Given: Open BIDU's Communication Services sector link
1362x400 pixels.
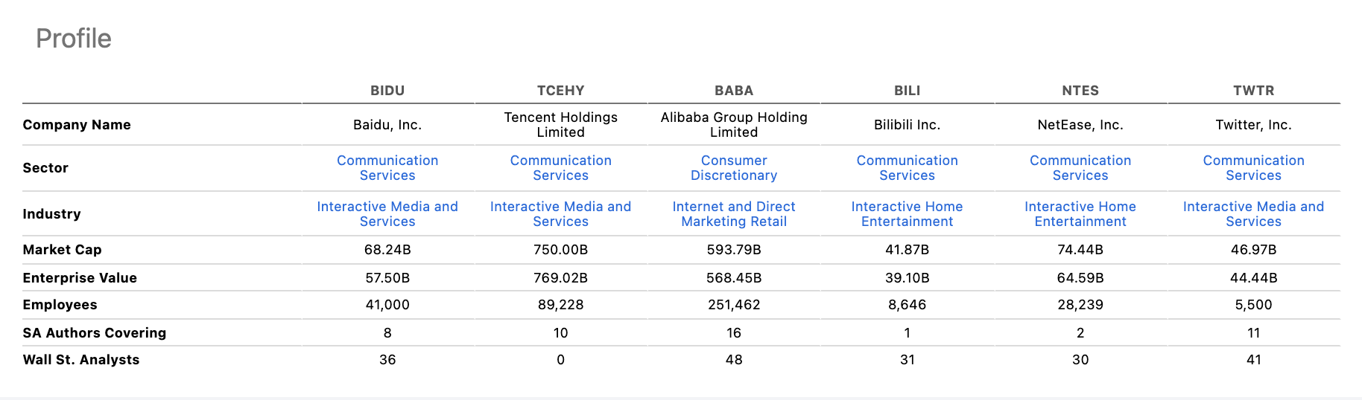Looking at the screenshot, I should pos(387,168).
